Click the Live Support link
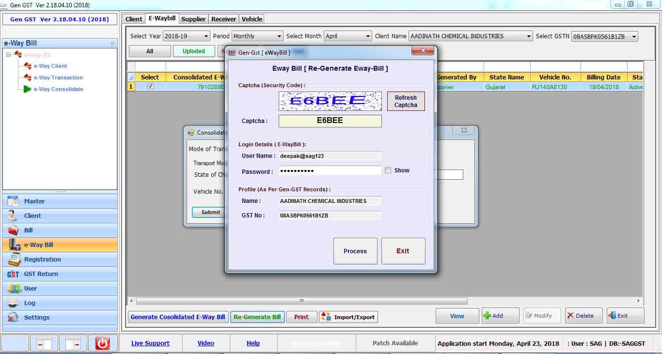Image resolution: width=662 pixels, height=354 pixels. 150,343
